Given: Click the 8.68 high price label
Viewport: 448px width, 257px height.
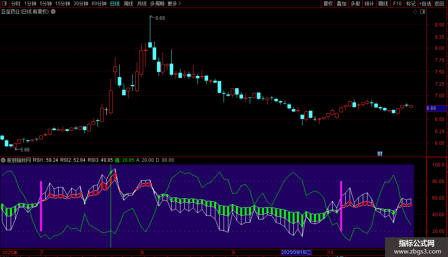Looking at the screenshot, I should pos(160,18).
